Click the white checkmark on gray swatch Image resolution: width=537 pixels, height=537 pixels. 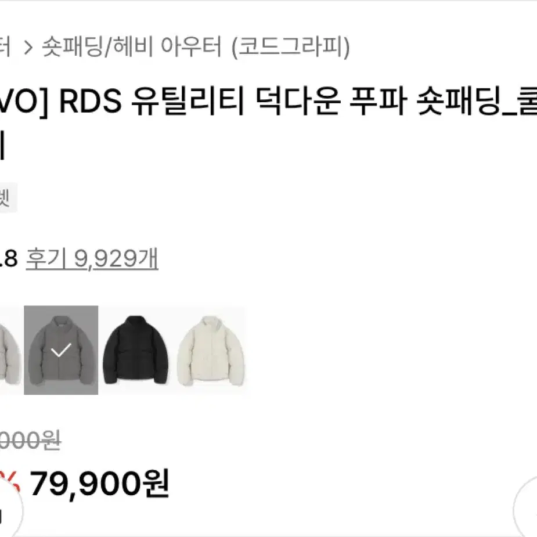tap(61, 349)
